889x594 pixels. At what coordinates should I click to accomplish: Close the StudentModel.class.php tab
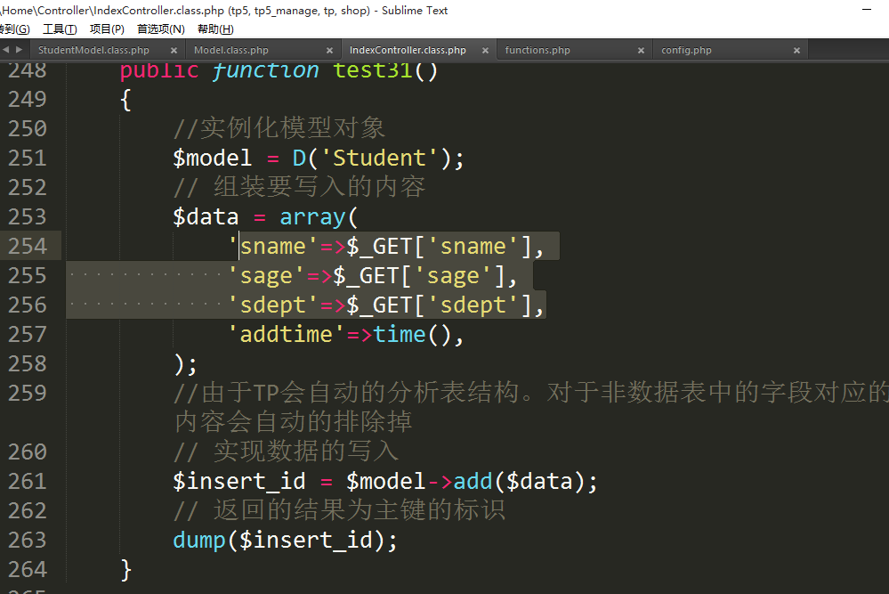[173, 51]
